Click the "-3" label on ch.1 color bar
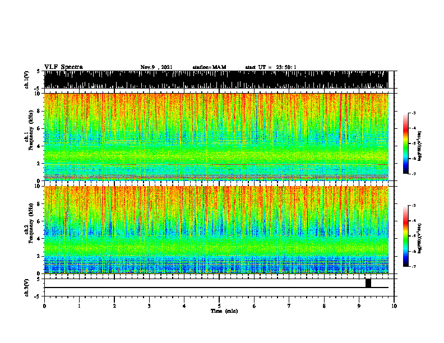The width and height of the screenshot is (444, 343). coord(414,113)
